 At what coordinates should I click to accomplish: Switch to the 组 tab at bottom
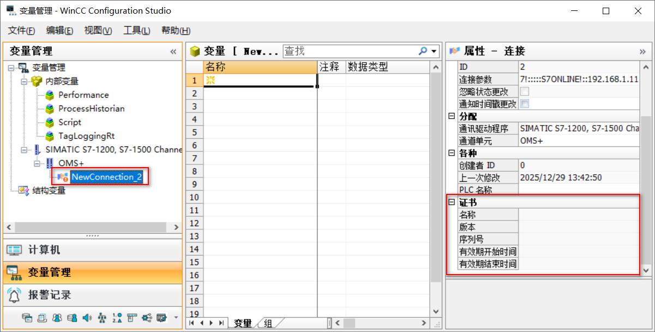point(268,323)
